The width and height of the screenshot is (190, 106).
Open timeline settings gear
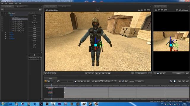(x=187, y=81)
